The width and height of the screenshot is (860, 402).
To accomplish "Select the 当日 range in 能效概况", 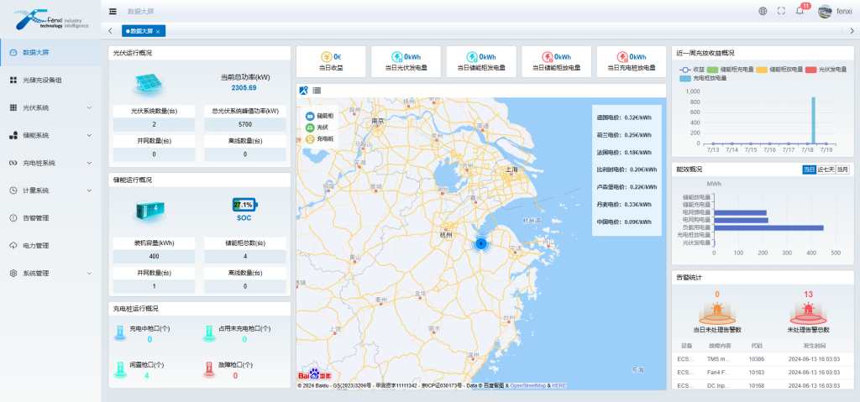I will point(809,170).
